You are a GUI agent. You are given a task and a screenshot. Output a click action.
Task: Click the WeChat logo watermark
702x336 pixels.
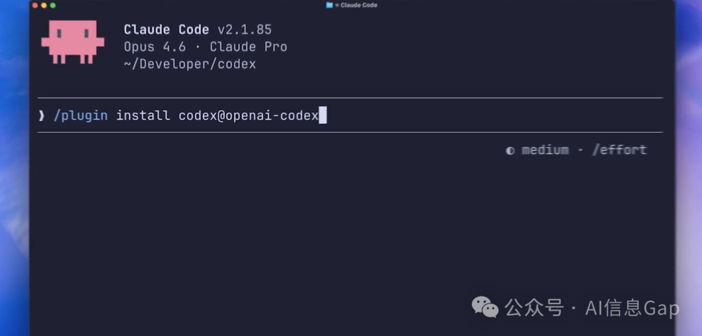(486, 307)
